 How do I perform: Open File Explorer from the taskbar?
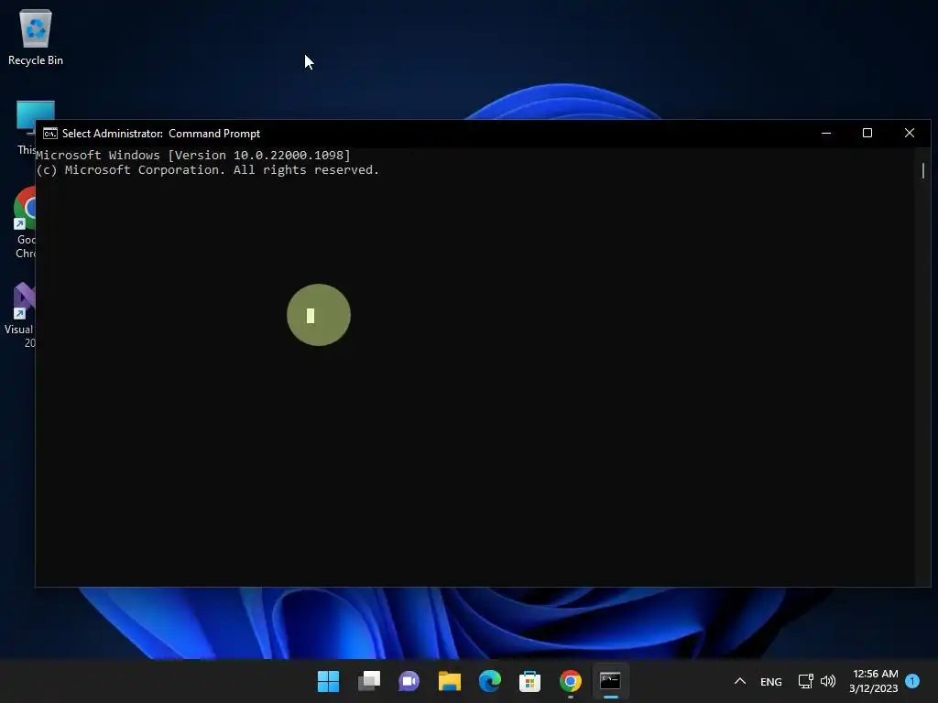(449, 681)
